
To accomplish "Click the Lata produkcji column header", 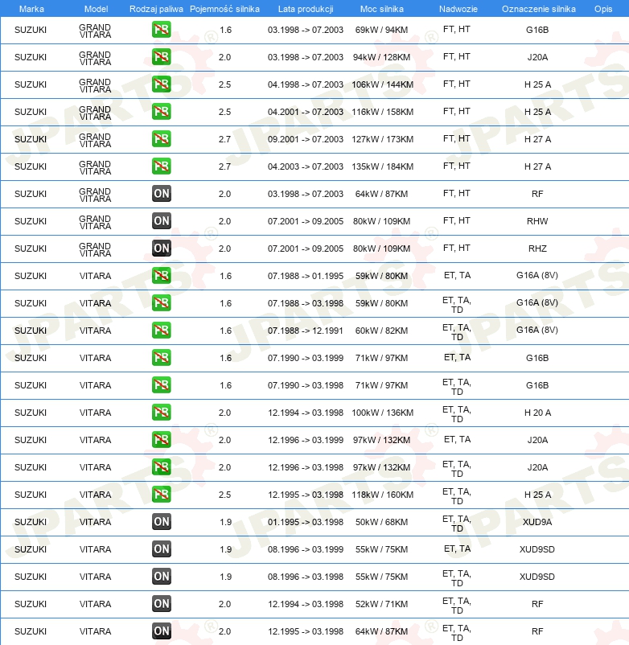I will pos(306,9).
